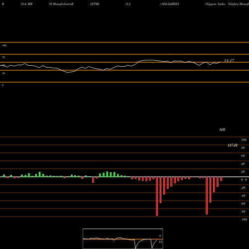The width and height of the screenshot is (249, 249).
Task: Click the MR axis label -20
Action: (x=243, y=188)
